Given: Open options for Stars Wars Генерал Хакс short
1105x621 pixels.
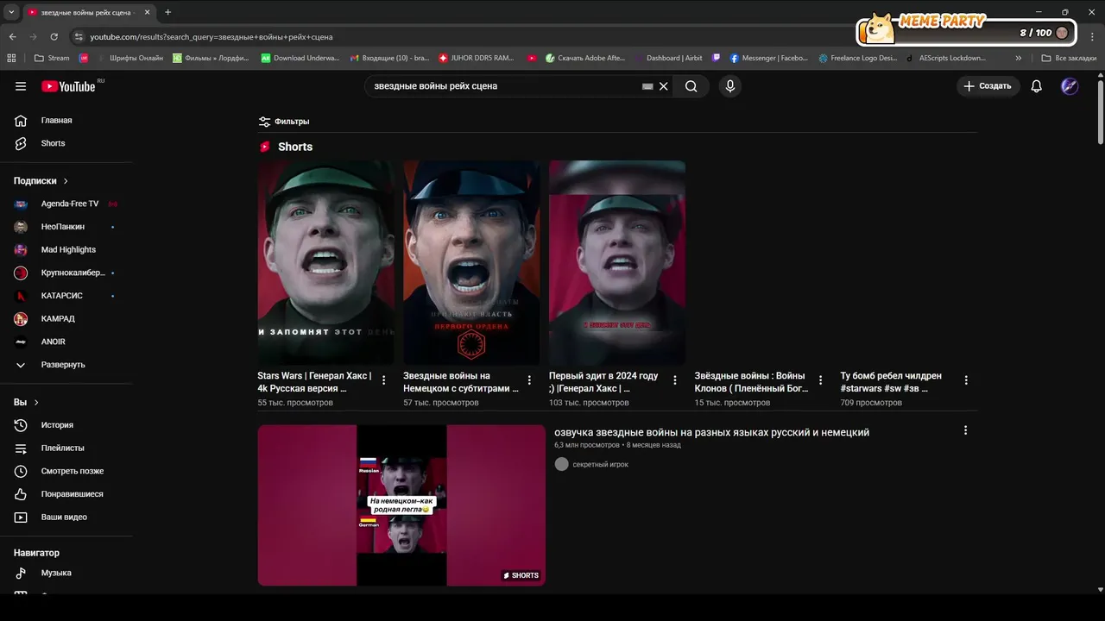Looking at the screenshot, I should (x=384, y=380).
